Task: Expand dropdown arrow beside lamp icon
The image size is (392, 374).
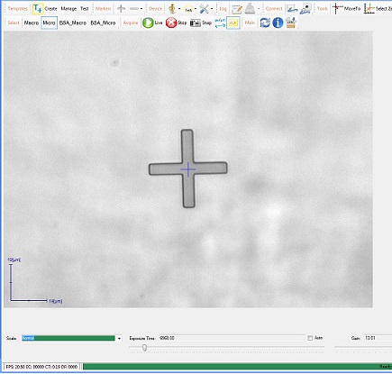Action: coord(196,9)
